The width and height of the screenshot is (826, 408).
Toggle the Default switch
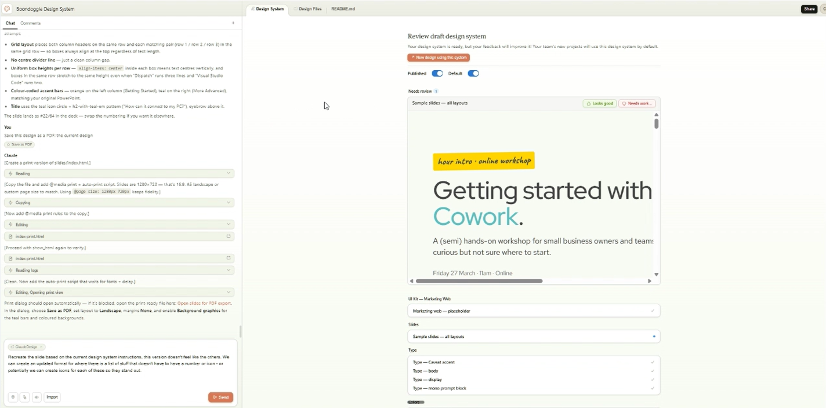click(x=473, y=74)
